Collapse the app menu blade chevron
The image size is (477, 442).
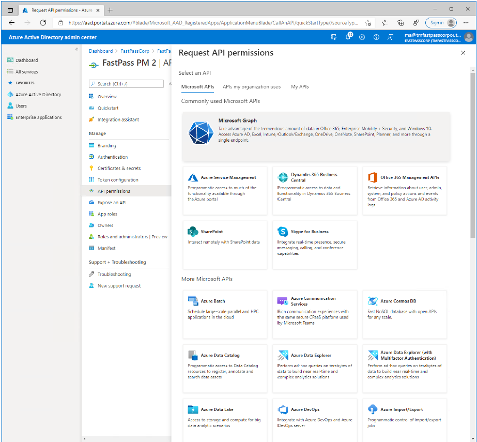[170, 83]
